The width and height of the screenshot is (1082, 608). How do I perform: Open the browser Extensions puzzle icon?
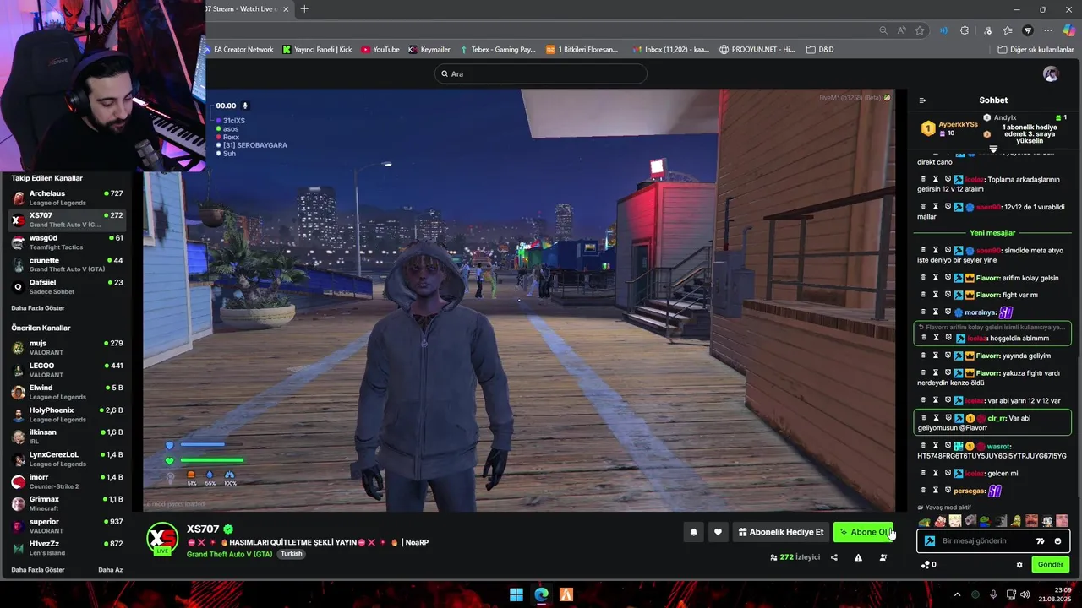(965, 30)
